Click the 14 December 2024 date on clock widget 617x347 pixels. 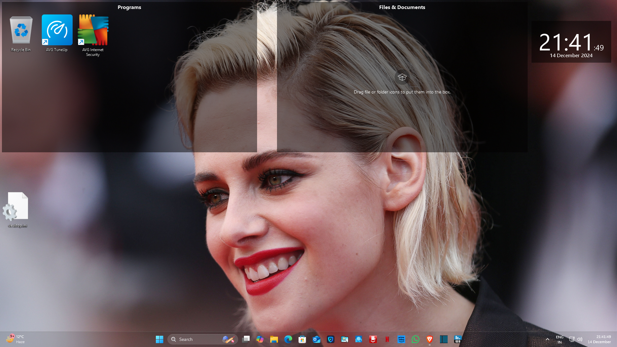pyautogui.click(x=571, y=56)
